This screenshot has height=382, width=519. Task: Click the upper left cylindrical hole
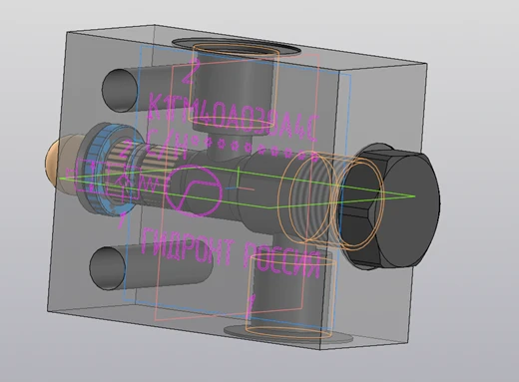120,90
